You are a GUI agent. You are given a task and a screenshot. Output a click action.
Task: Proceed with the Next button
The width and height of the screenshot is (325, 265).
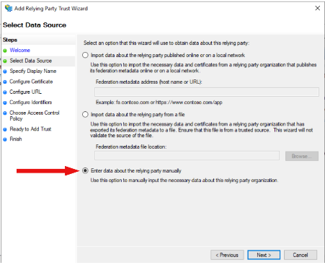[264, 255]
